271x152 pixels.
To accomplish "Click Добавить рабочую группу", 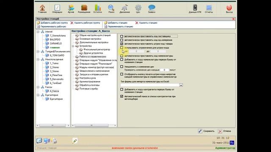I will 53,23.
